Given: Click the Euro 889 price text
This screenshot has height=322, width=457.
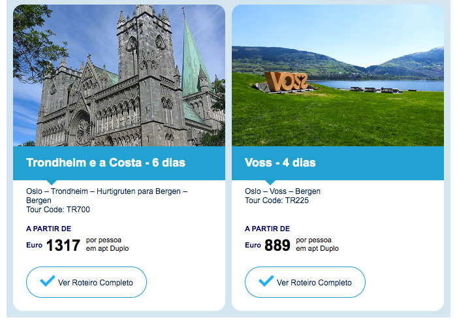Looking at the screenshot, I should click(x=268, y=245).
